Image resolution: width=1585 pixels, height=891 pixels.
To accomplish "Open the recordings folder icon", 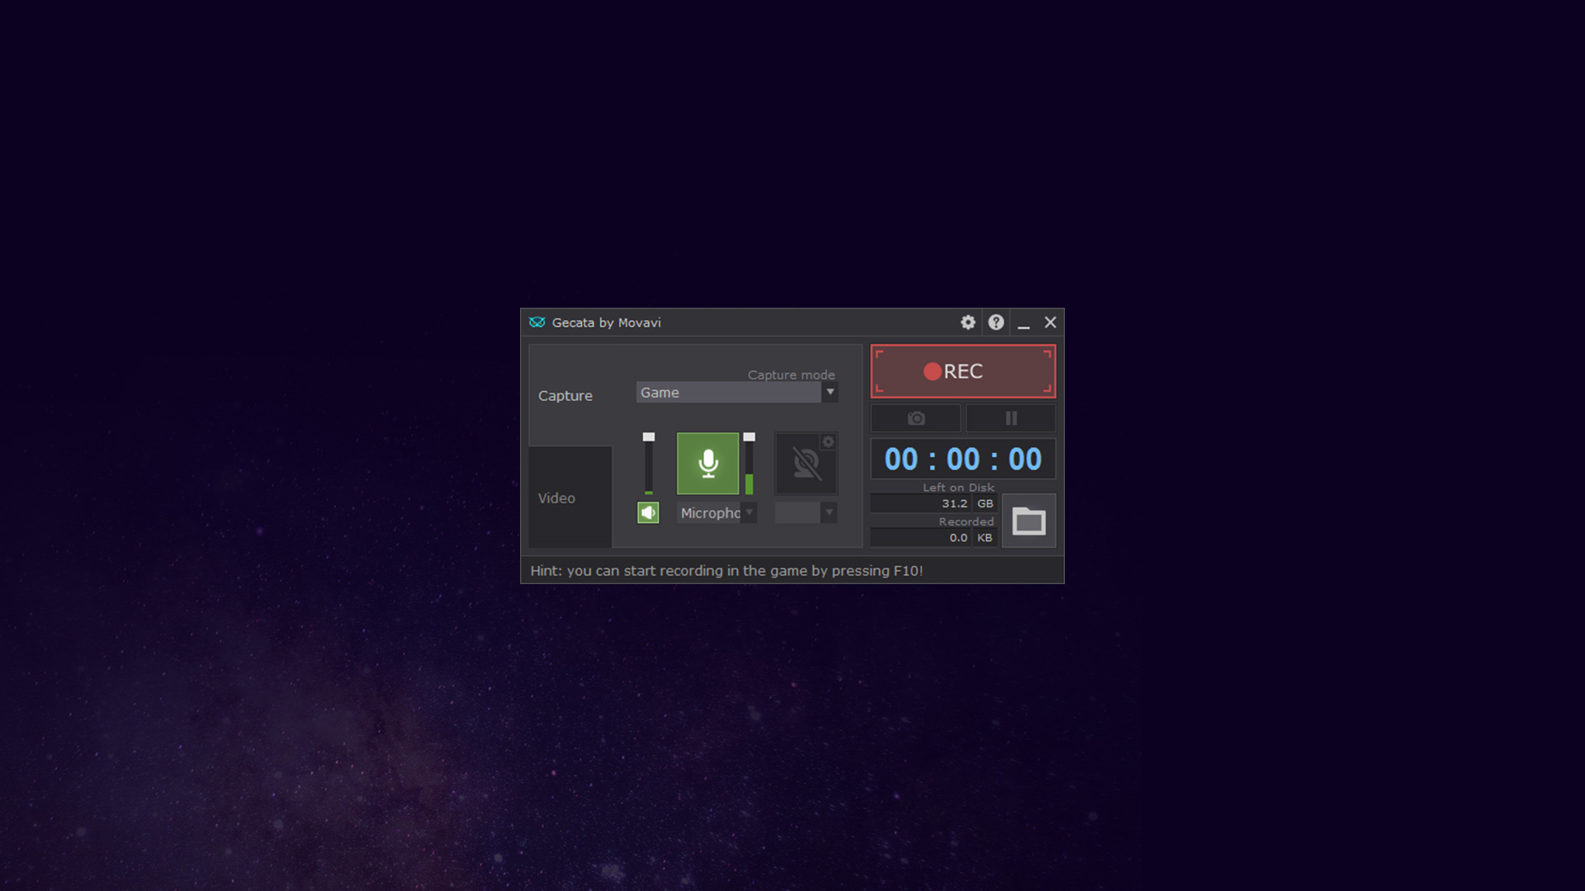I will click(1029, 521).
